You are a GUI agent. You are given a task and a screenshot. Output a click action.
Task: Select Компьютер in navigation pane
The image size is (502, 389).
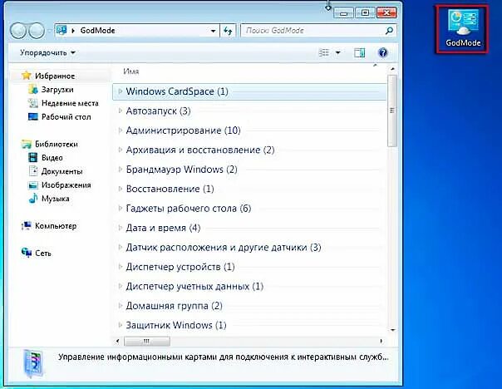point(56,226)
